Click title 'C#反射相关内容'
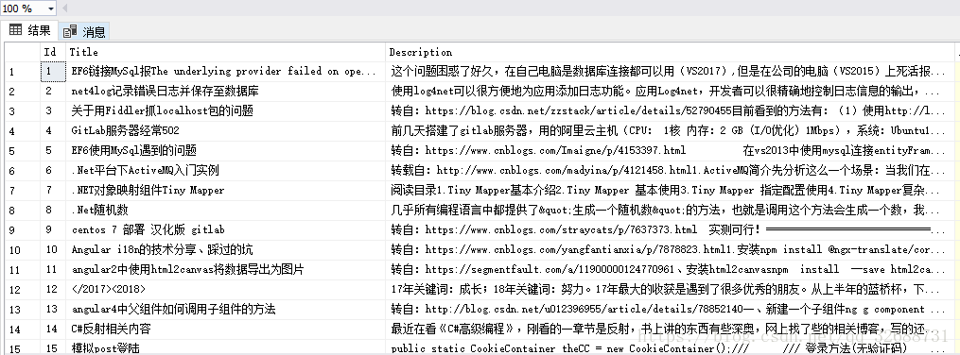Viewport: 960px width, 355px height. coord(111,329)
